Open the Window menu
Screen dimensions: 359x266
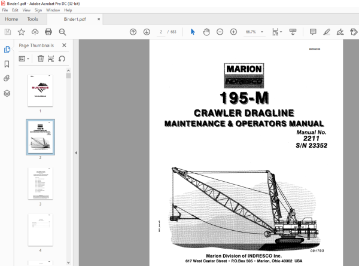pyautogui.click(x=53, y=10)
